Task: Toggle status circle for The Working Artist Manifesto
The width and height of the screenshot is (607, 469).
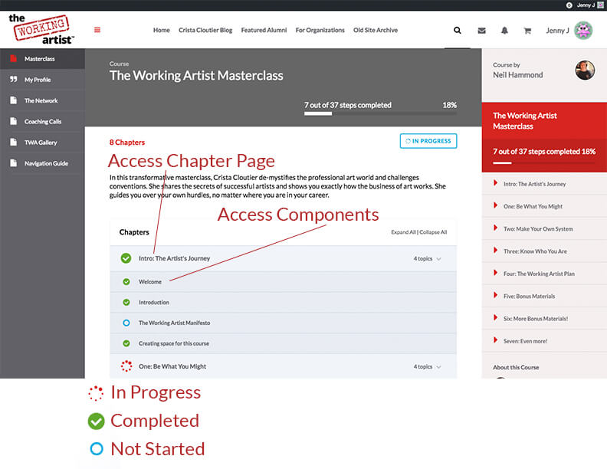Action: pos(126,323)
